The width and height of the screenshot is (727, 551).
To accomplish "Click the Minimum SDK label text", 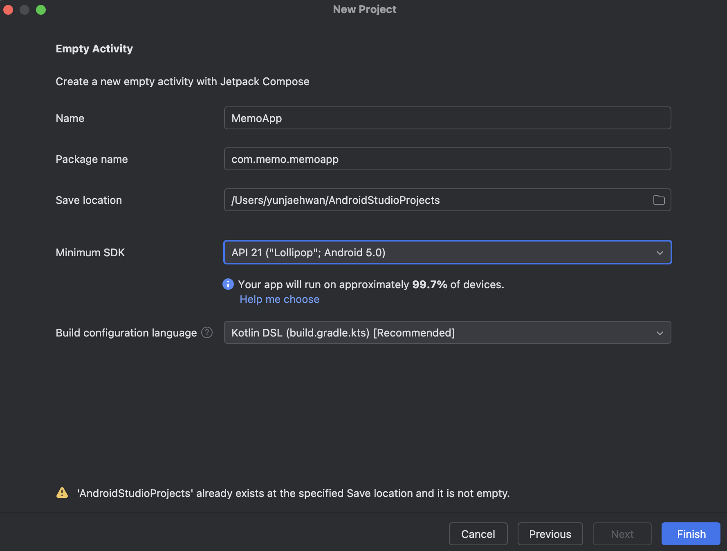I will (x=90, y=253).
